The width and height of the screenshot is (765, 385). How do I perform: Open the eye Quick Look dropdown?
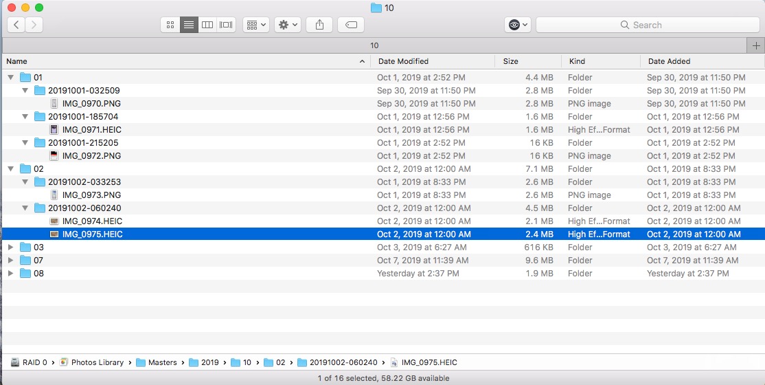[518, 25]
